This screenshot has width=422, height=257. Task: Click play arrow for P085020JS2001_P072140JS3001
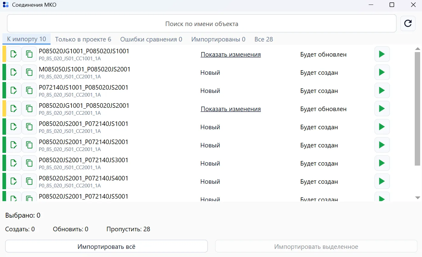(382, 163)
